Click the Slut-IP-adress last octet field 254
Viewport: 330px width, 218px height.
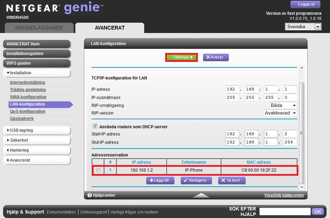[290, 142]
